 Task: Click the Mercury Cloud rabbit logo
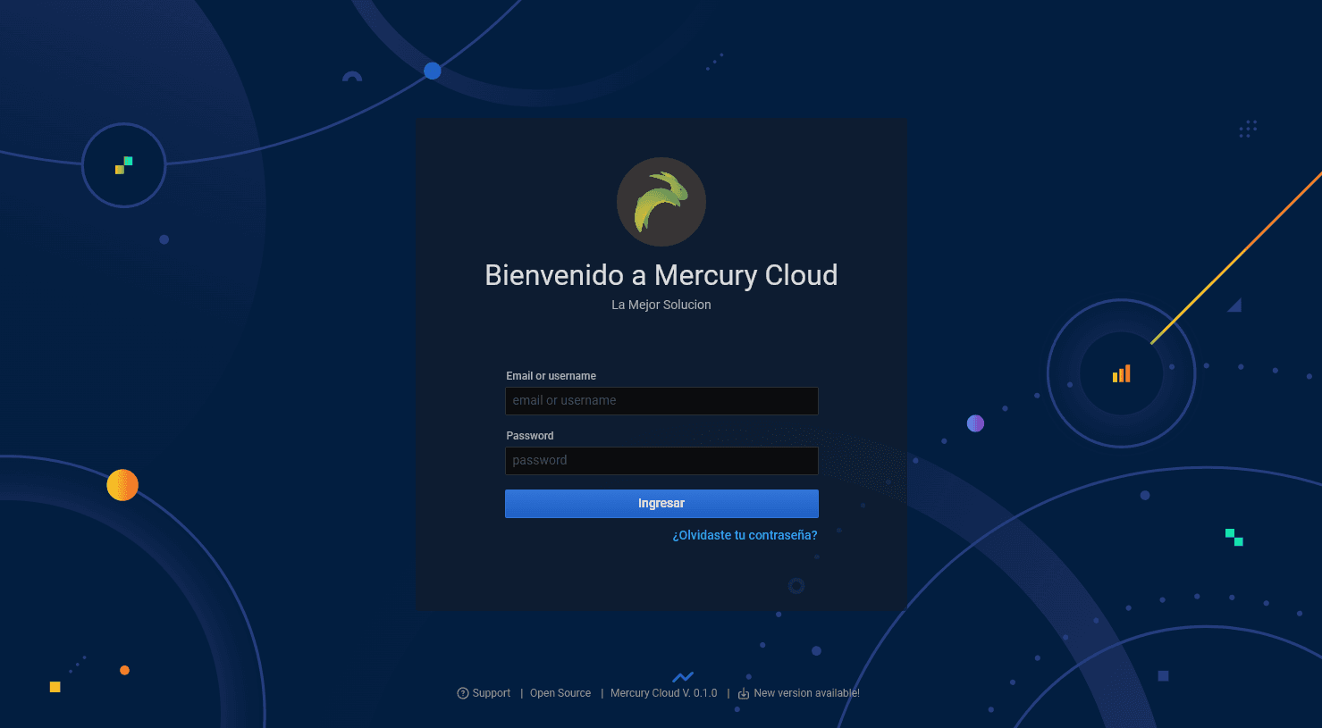click(x=661, y=201)
